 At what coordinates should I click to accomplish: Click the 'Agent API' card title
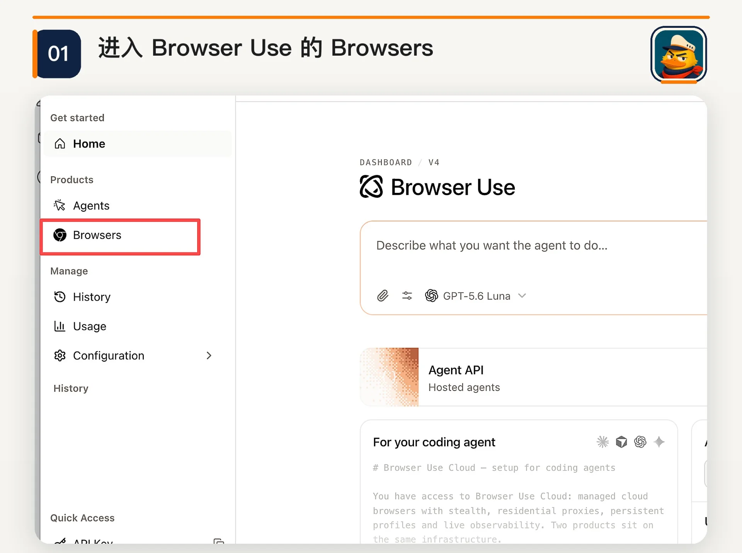[x=456, y=370]
